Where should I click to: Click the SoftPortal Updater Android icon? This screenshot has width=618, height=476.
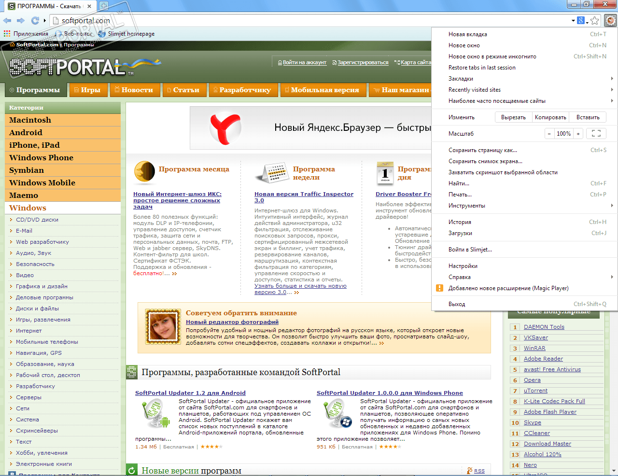pos(155,414)
